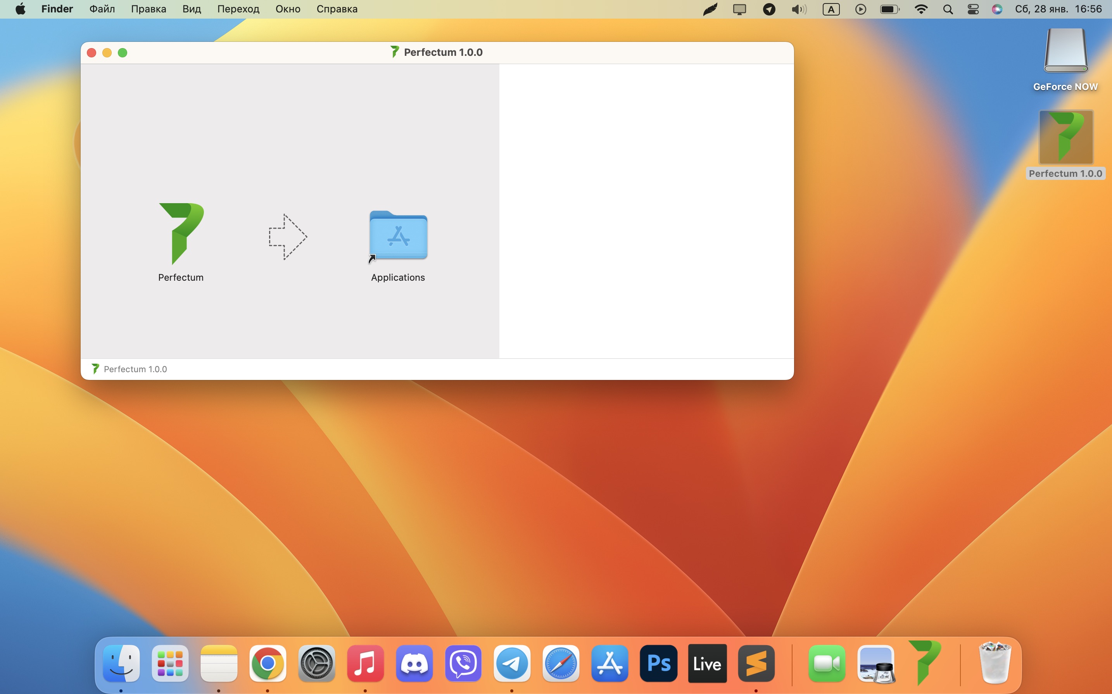Open GeForce NOW drive on desktop
This screenshot has height=694, width=1112.
point(1065,51)
